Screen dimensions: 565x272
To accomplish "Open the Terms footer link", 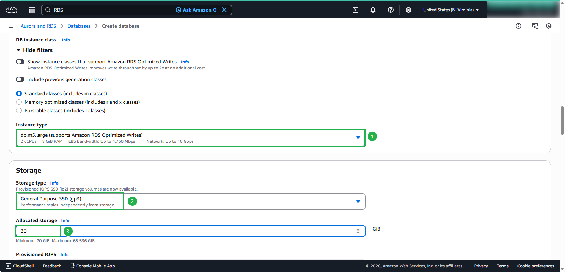I will (x=503, y=266).
